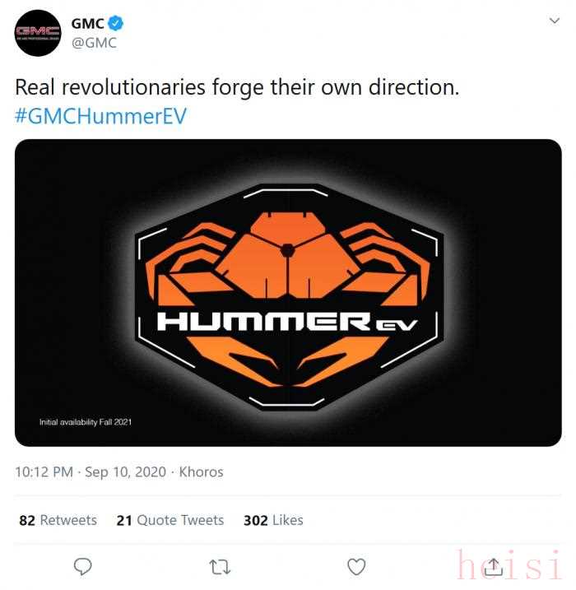Click the 10:12 PM timestamp
576x590 pixels.
(x=44, y=472)
